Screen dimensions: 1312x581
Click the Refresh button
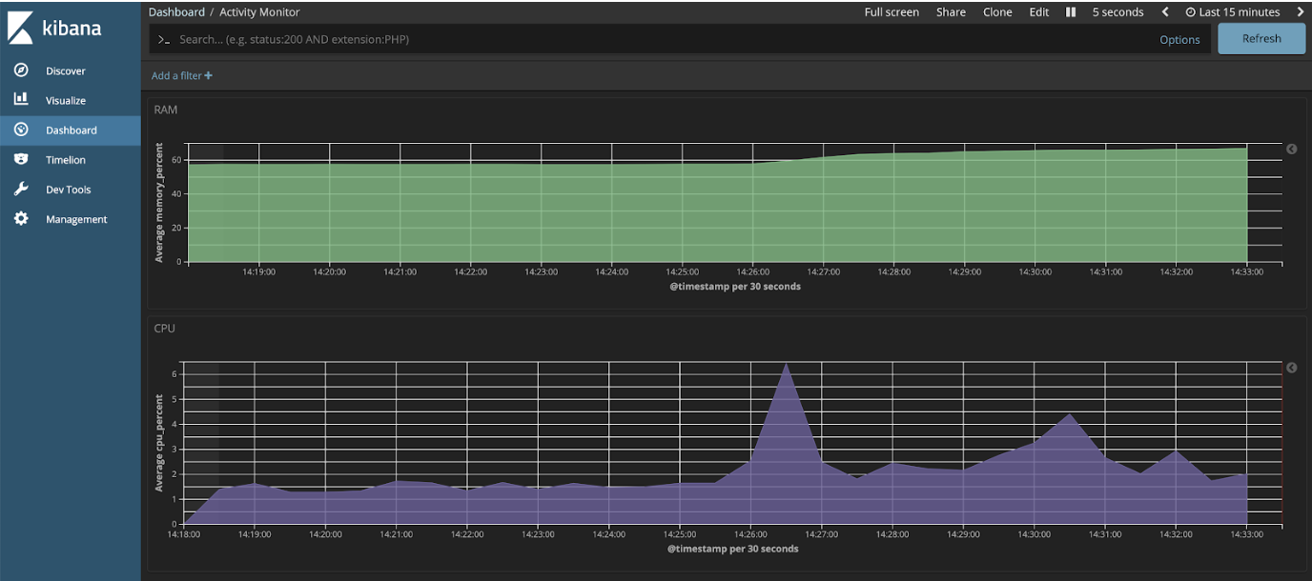1261,38
